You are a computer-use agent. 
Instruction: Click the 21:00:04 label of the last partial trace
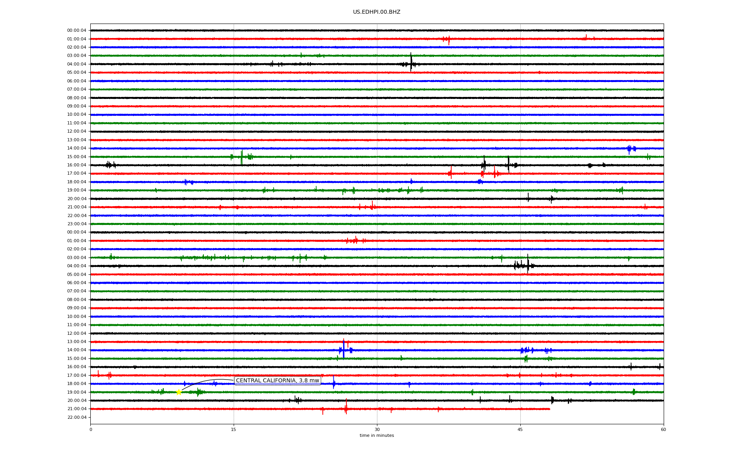(x=77, y=409)
